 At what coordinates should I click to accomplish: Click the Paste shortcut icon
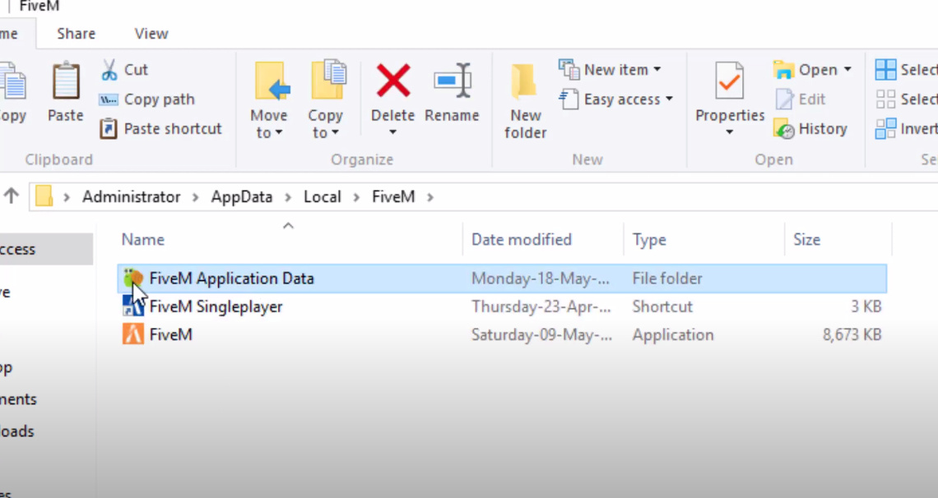(109, 129)
